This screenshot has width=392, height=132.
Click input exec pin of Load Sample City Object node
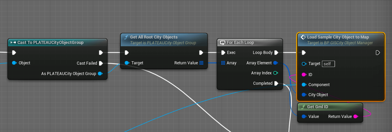(x=304, y=53)
